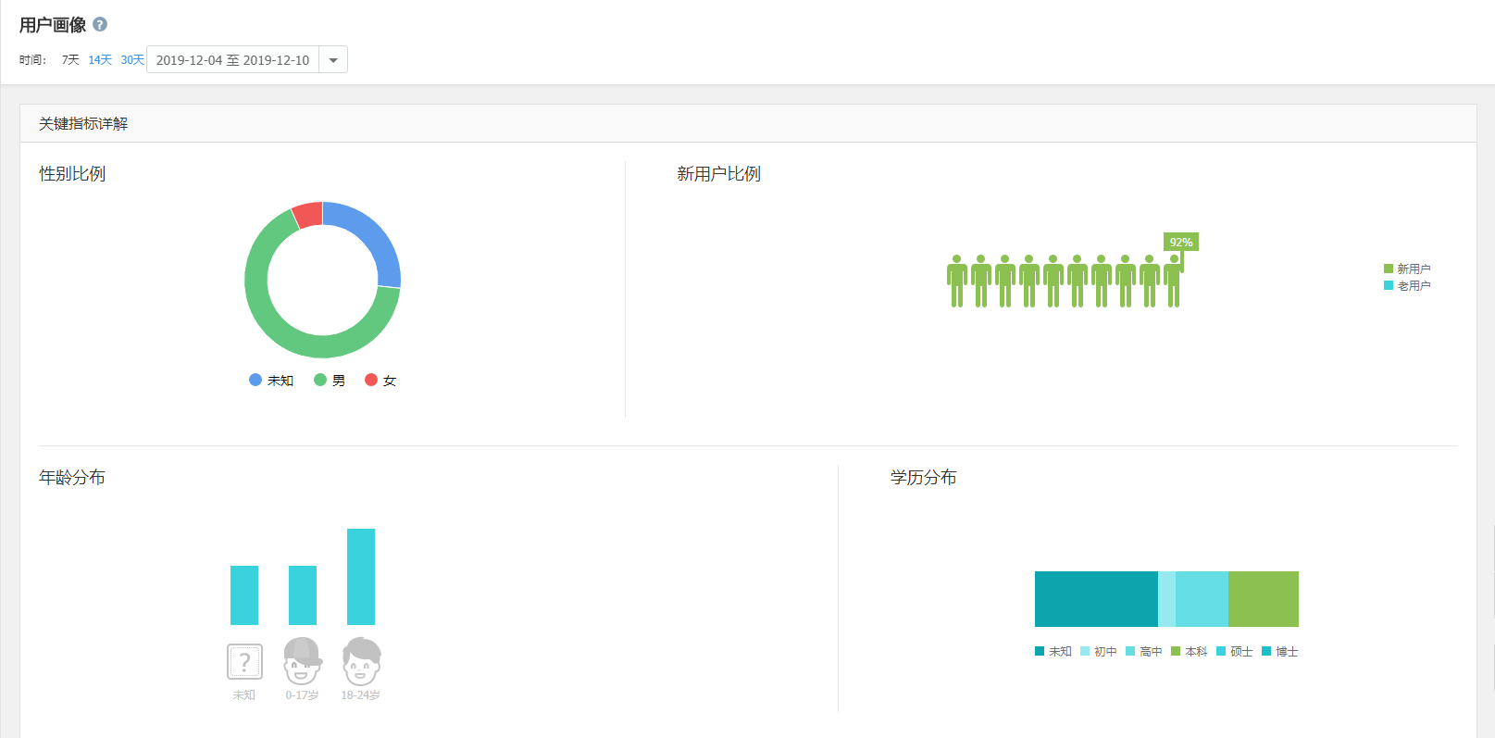The width and height of the screenshot is (1495, 738).
Task: Toggle the 女 gender legend item
Action: [380, 381]
